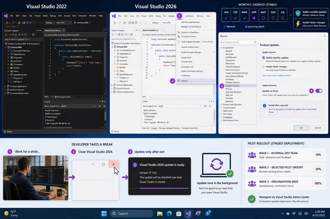
Task: Select the Stable monthly updates radio button
Action: tap(264, 58)
